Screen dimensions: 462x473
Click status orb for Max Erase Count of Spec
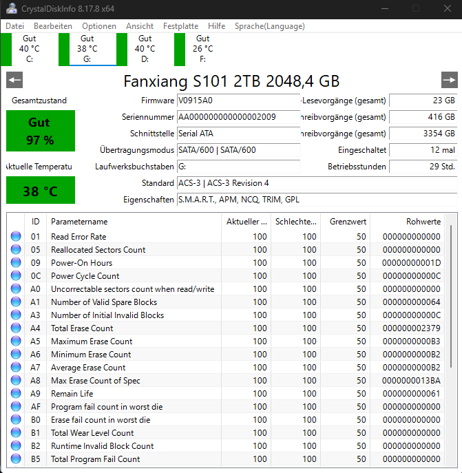pos(16,380)
